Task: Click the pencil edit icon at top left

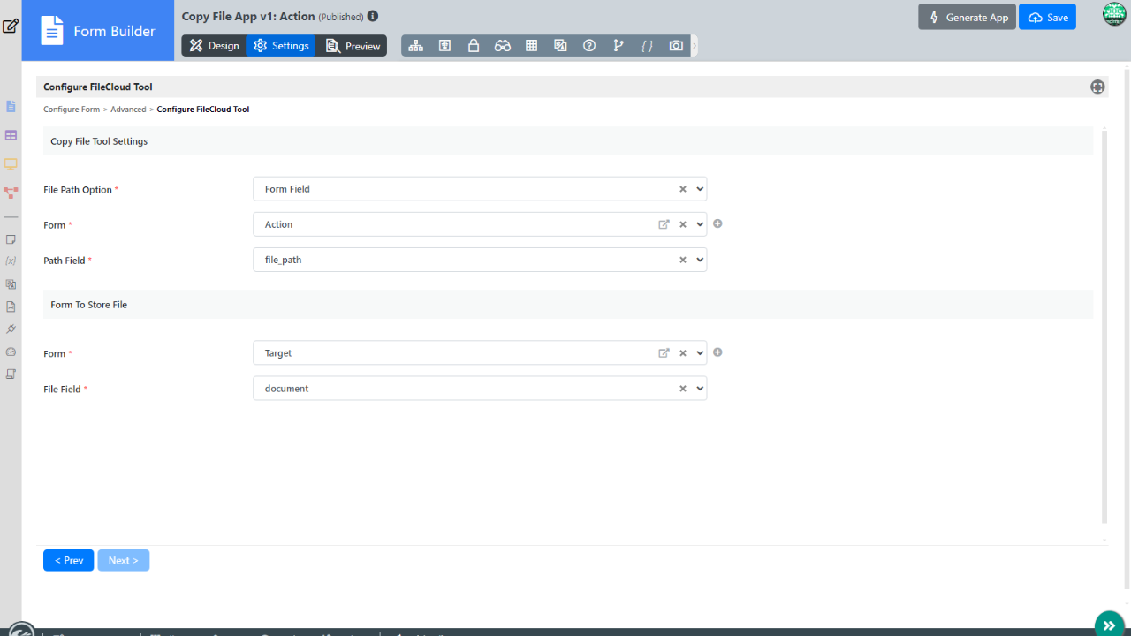Action: pos(11,26)
